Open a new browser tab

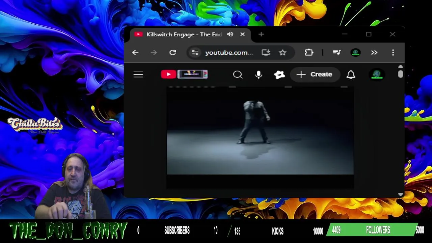click(x=261, y=34)
